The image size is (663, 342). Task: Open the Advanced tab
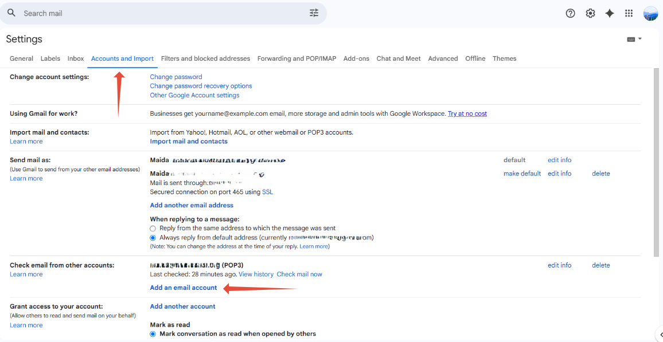pos(443,58)
